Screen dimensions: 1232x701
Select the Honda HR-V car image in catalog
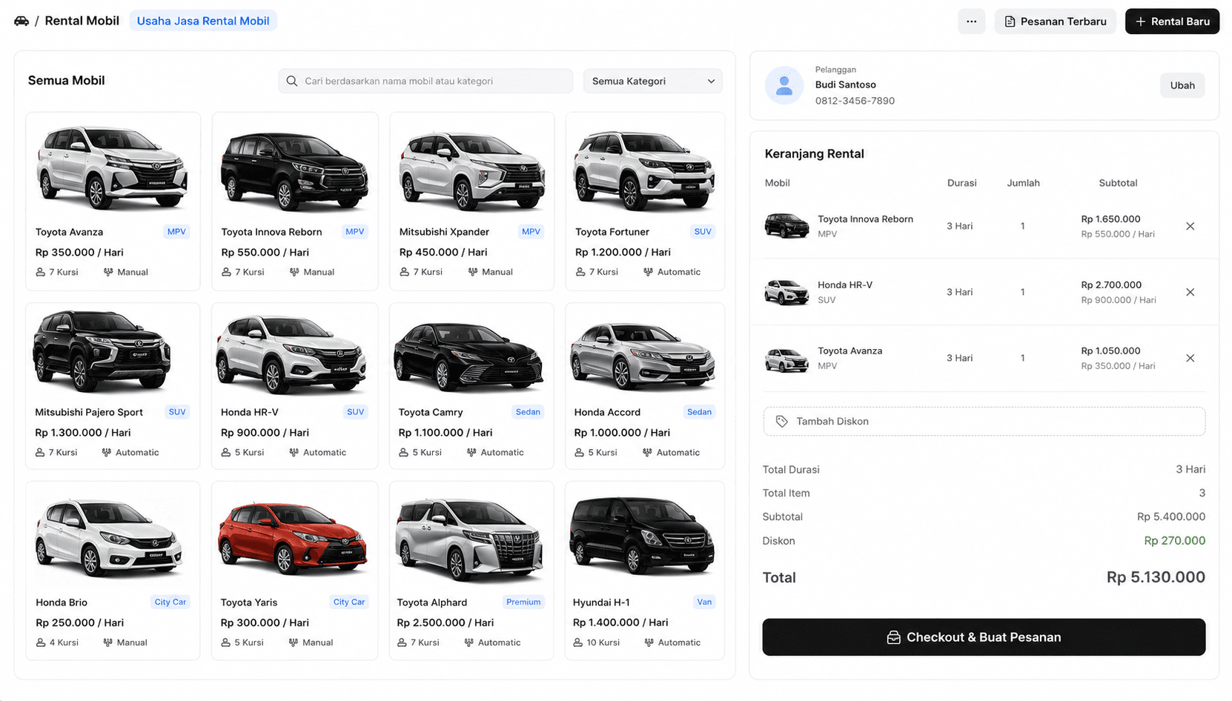click(291, 354)
